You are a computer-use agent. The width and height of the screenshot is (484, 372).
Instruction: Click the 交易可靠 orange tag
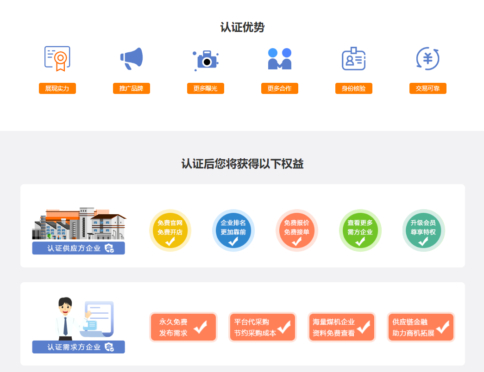pos(427,88)
